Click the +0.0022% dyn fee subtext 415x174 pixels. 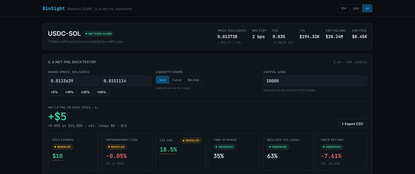click(x=283, y=42)
